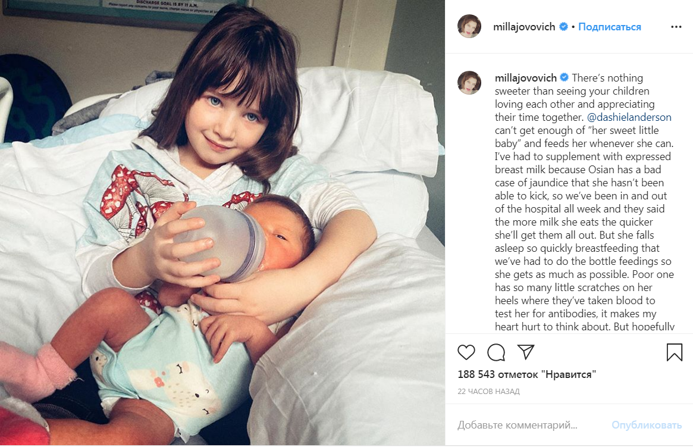The image size is (693, 447).
Task: Click the Опубликовать post comment button
Action: pos(647,425)
